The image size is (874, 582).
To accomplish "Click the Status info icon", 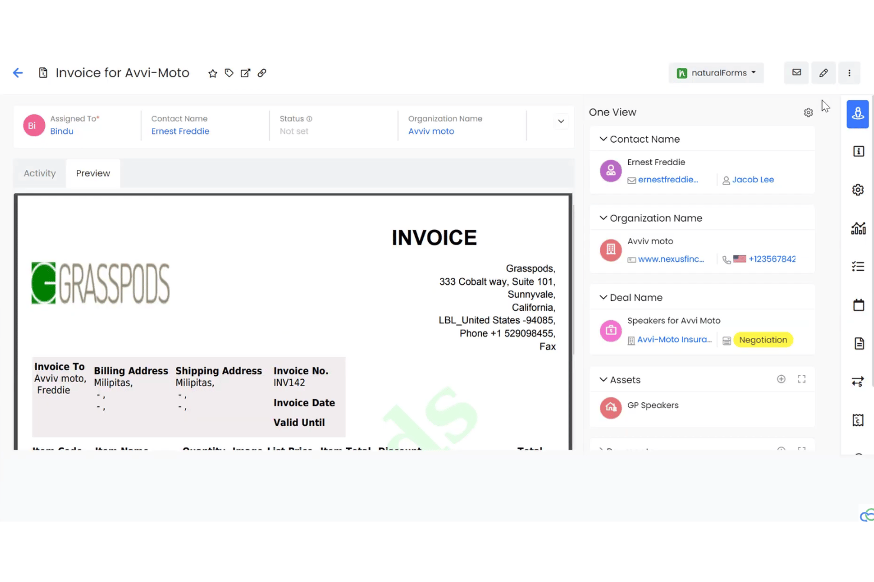I will pos(309,119).
